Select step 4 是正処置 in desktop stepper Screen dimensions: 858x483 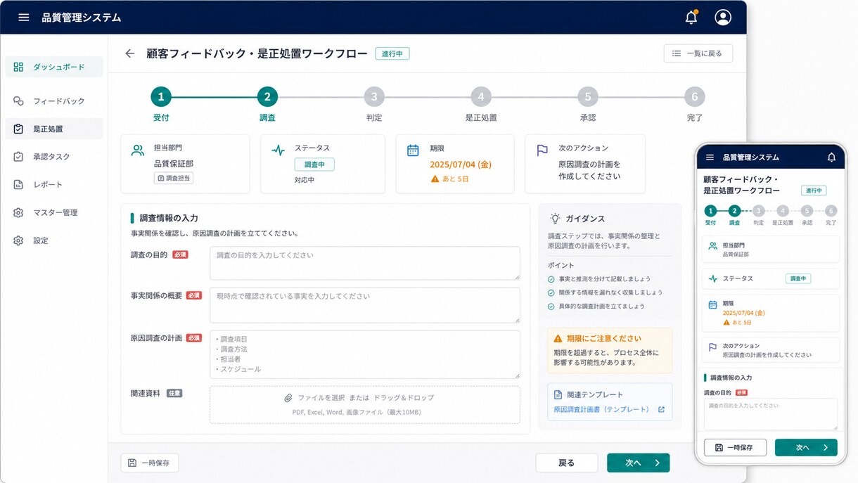(x=481, y=97)
